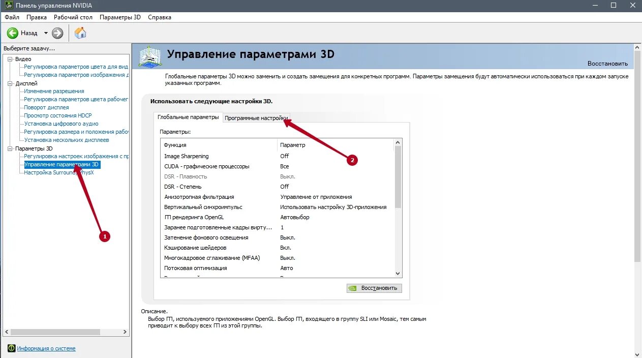Click task tree horizontal scrollbar thumb

(x=56, y=332)
